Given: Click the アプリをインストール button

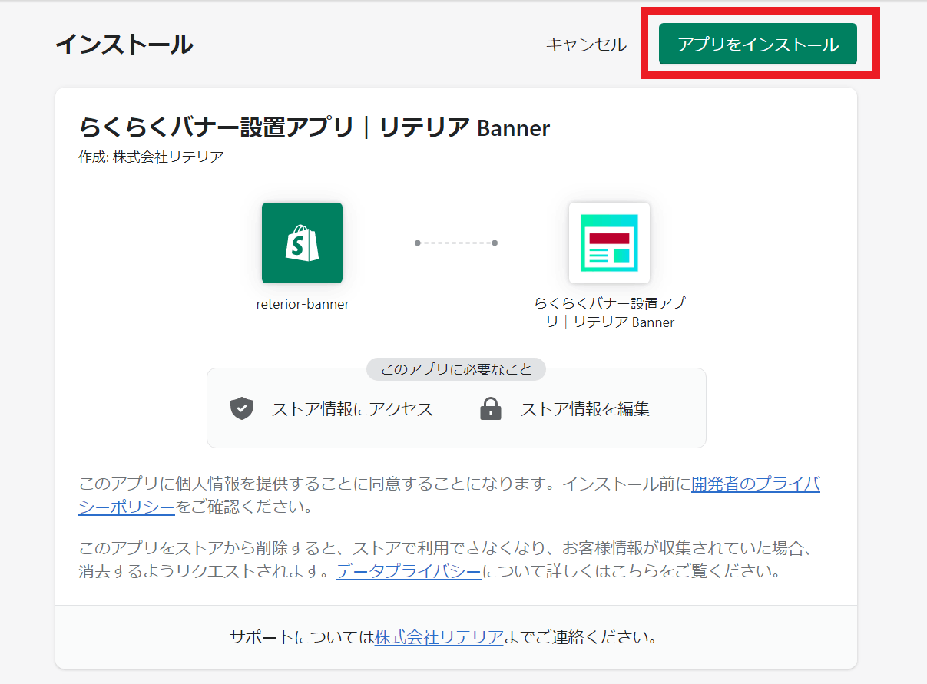Looking at the screenshot, I should (757, 44).
